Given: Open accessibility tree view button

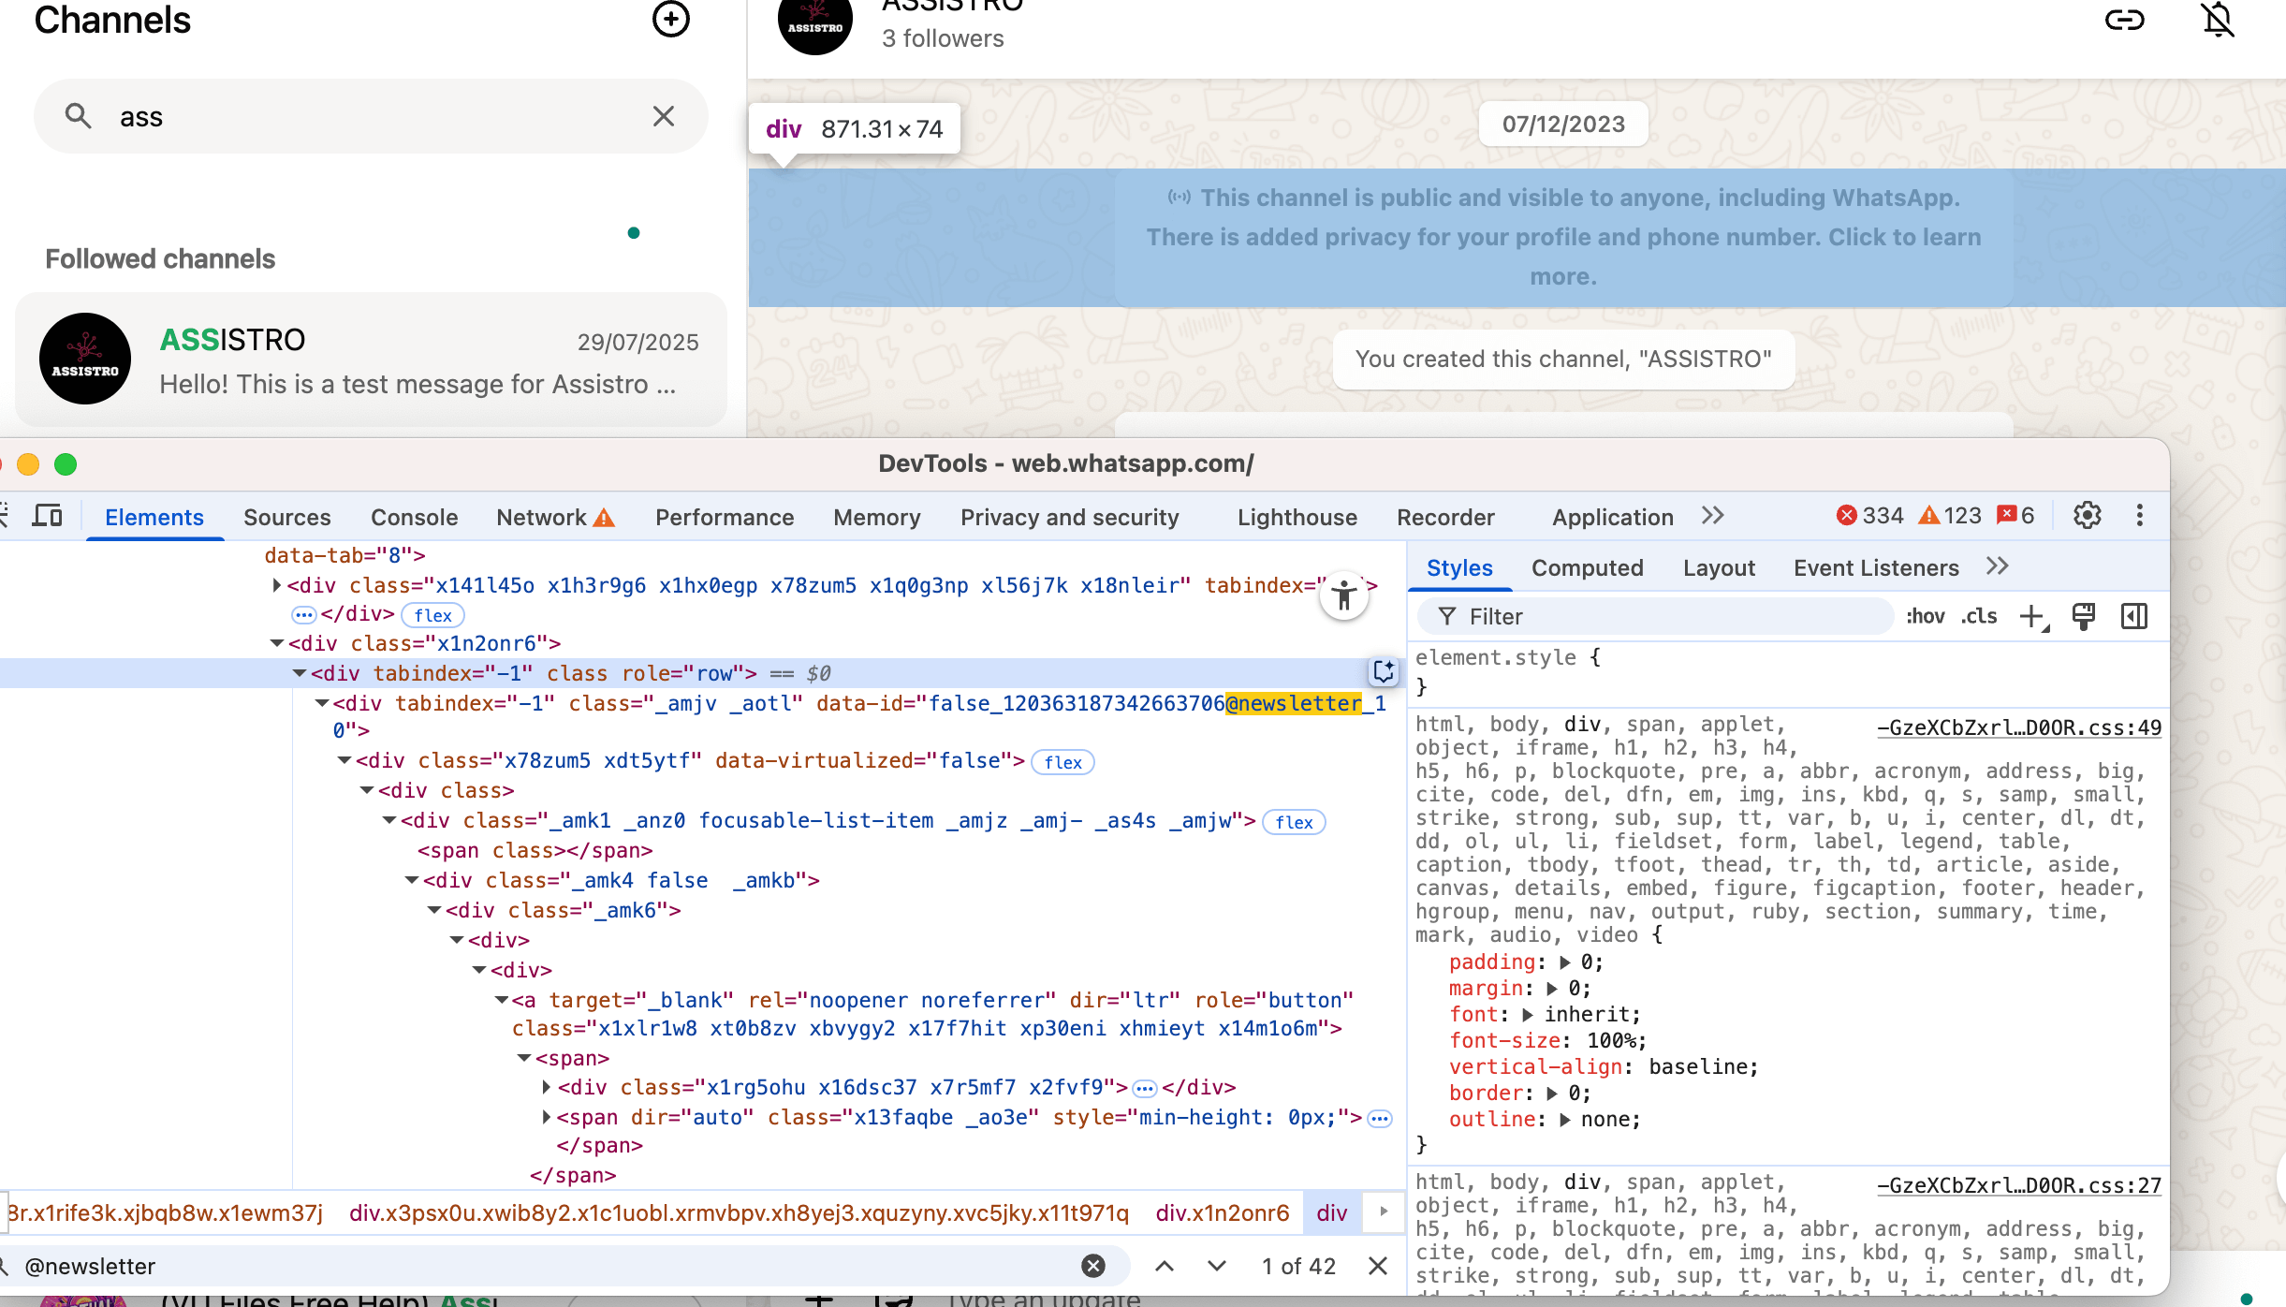Looking at the screenshot, I should [1344, 595].
